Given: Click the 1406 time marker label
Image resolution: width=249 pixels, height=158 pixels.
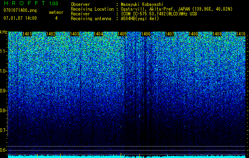Looking at the screenshot, I should (x=146, y=34).
